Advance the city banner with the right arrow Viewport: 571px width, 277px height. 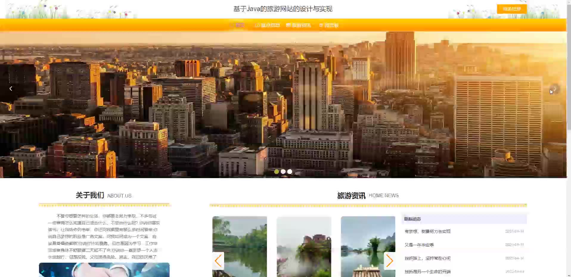click(x=555, y=89)
